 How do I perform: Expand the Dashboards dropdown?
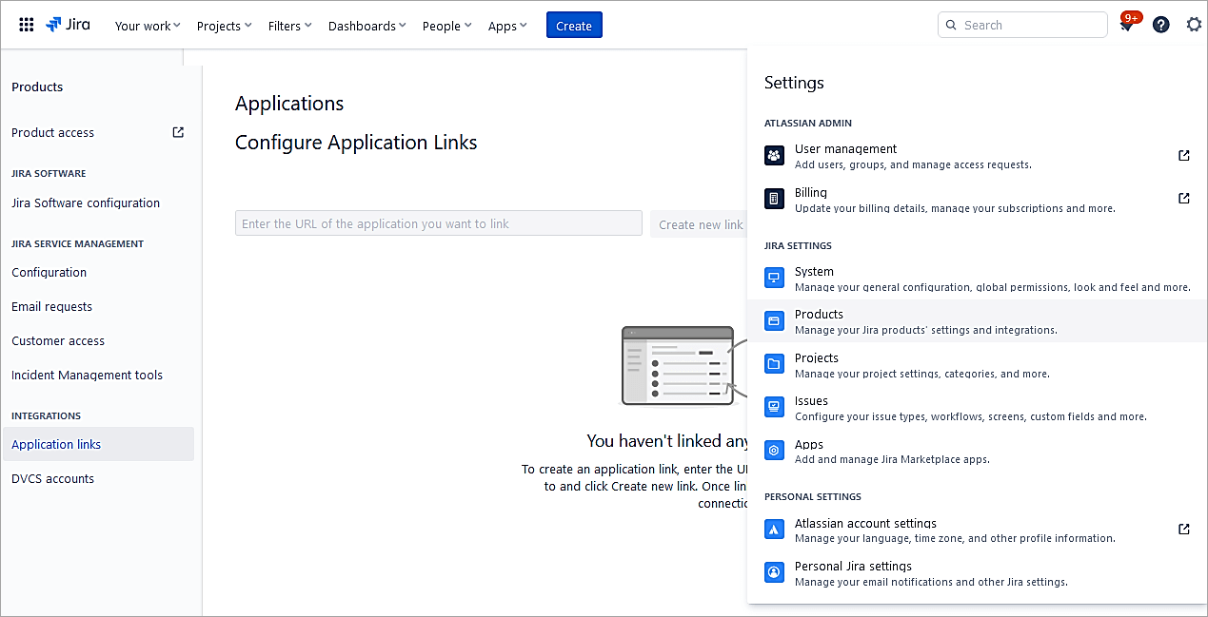(x=366, y=26)
